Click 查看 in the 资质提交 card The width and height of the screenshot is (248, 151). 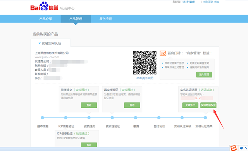pyautogui.click(x=89, y=105)
